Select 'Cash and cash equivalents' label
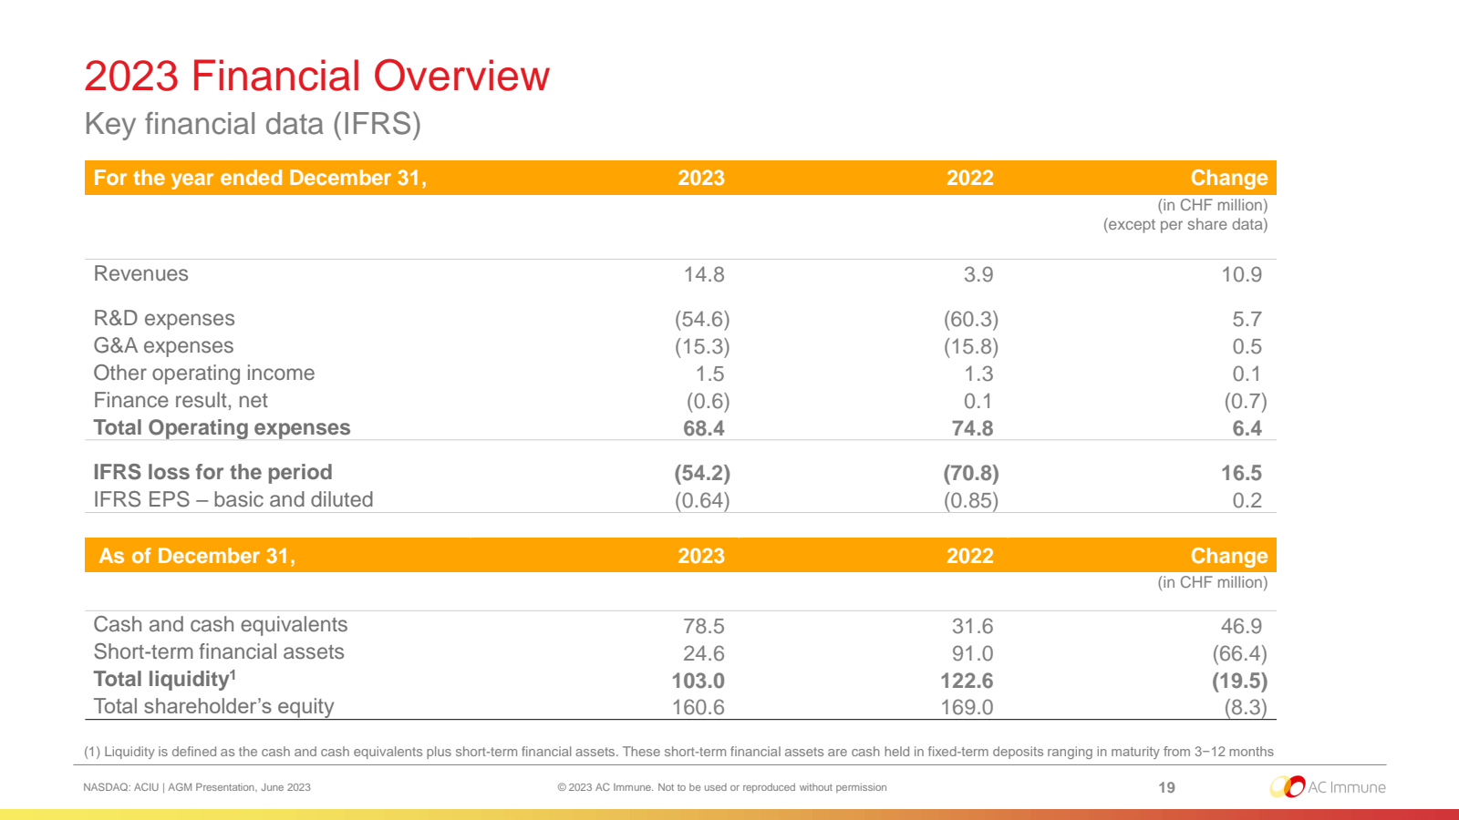 [x=221, y=625]
